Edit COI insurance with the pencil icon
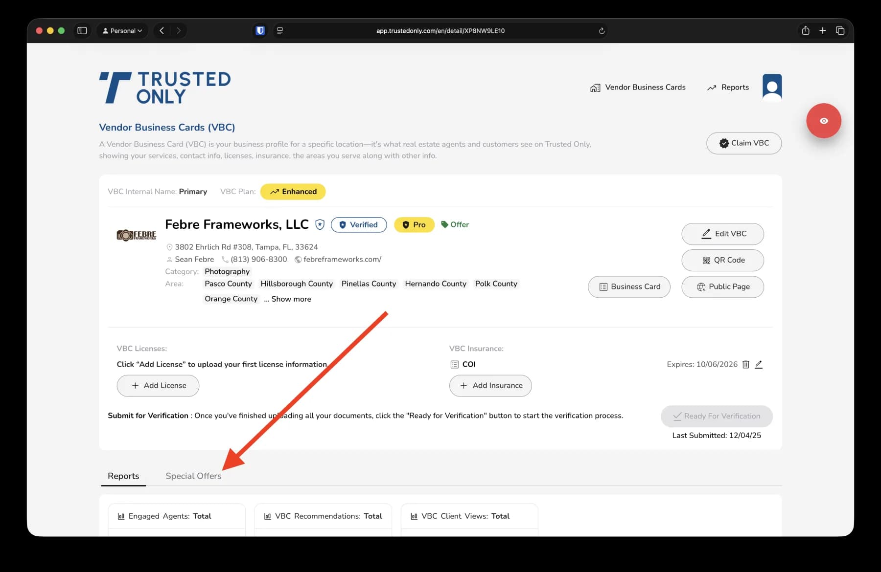This screenshot has width=881, height=572. pyautogui.click(x=759, y=365)
